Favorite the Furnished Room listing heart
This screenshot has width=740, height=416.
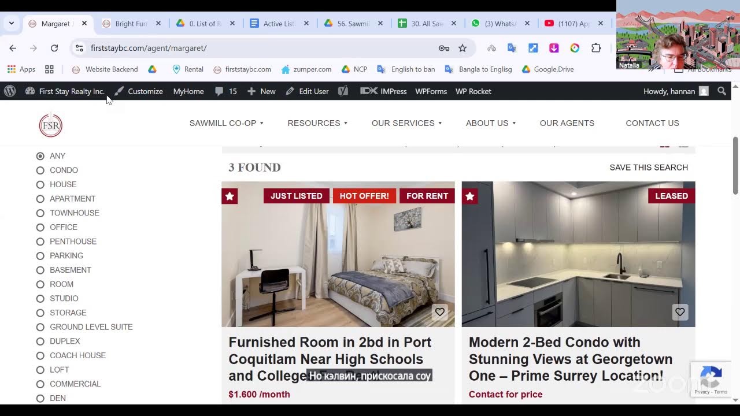440,312
